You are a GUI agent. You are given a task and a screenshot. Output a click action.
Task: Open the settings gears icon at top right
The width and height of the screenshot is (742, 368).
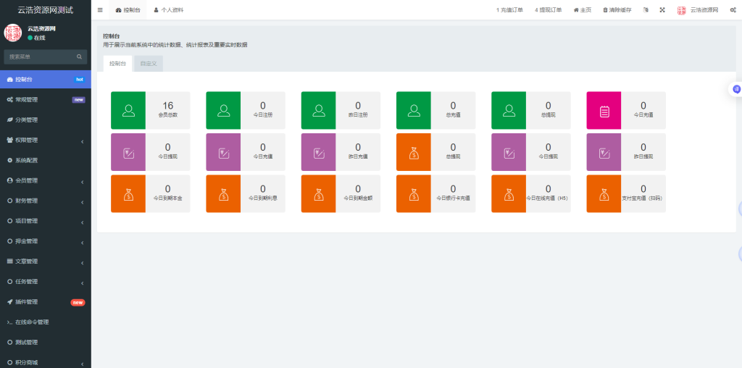(734, 10)
